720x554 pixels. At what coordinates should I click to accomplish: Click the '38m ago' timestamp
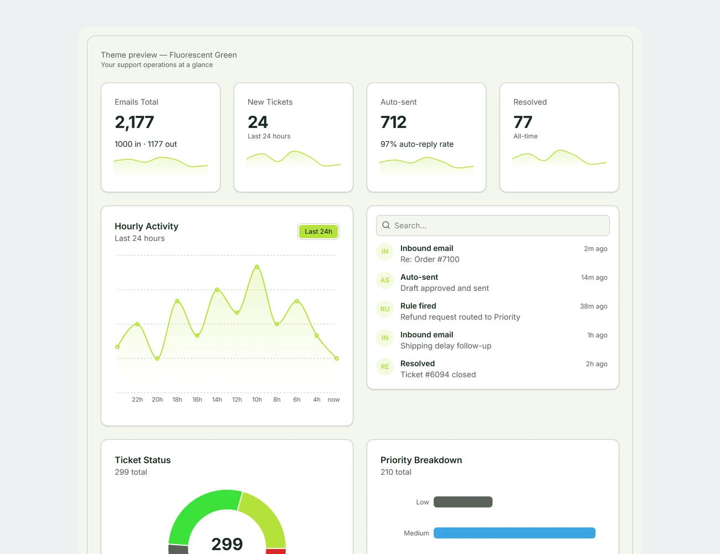point(593,306)
